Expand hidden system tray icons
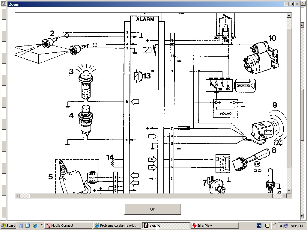The width and height of the screenshot is (307, 230). [x=280, y=226]
